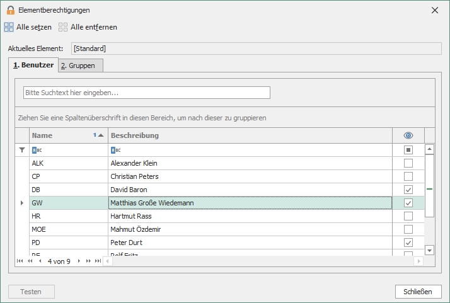
Task: Select the Benutzer tab
Action: click(33, 65)
